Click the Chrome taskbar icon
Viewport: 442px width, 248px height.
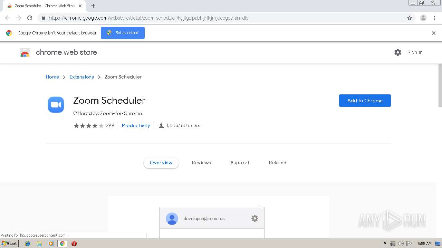62,244
